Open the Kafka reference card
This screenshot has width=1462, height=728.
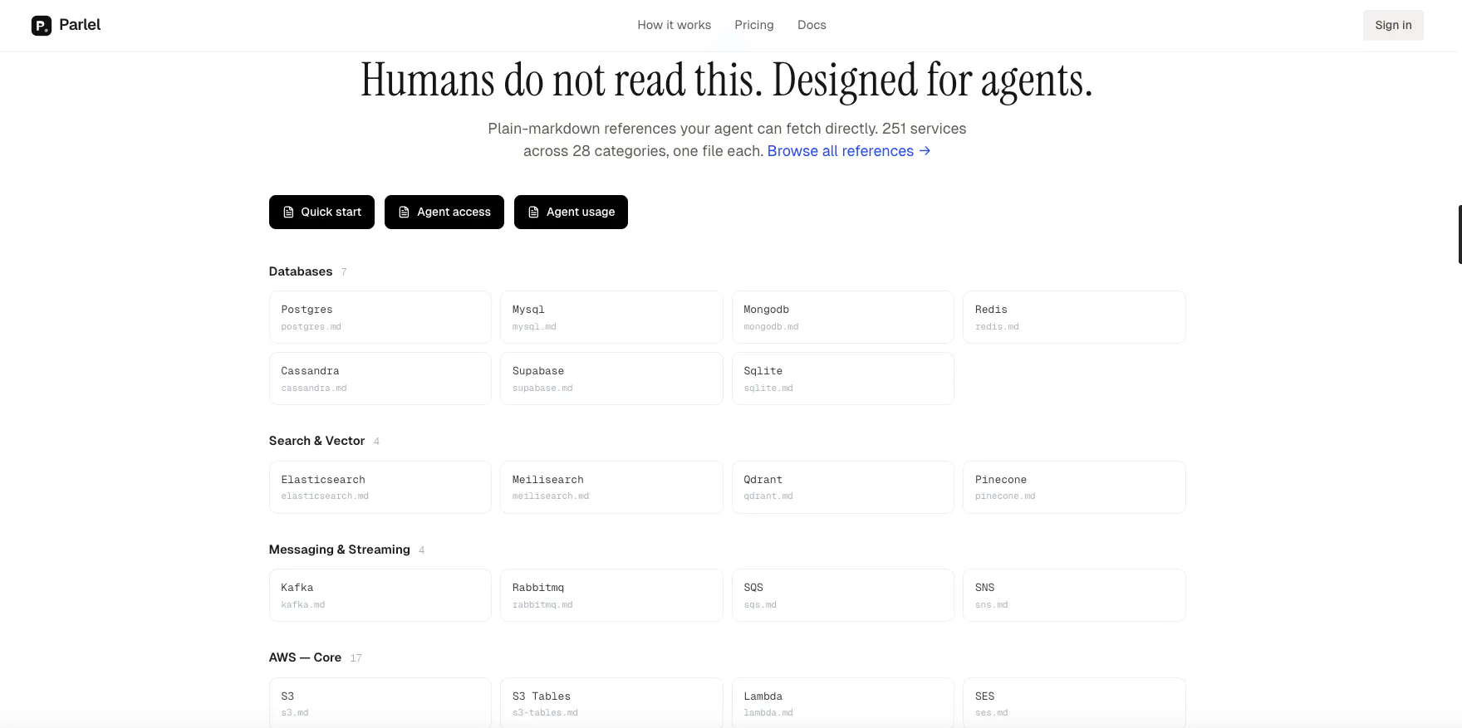pyautogui.click(x=380, y=595)
